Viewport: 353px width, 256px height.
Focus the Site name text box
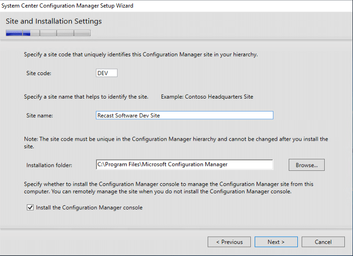pyautogui.click(x=184, y=115)
